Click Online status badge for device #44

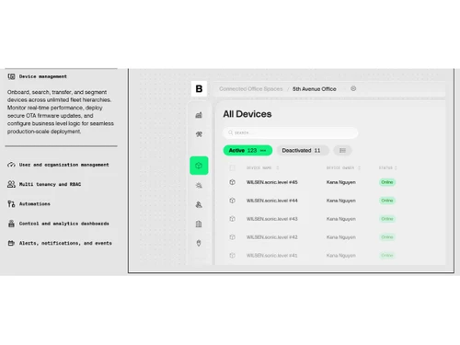387,201
